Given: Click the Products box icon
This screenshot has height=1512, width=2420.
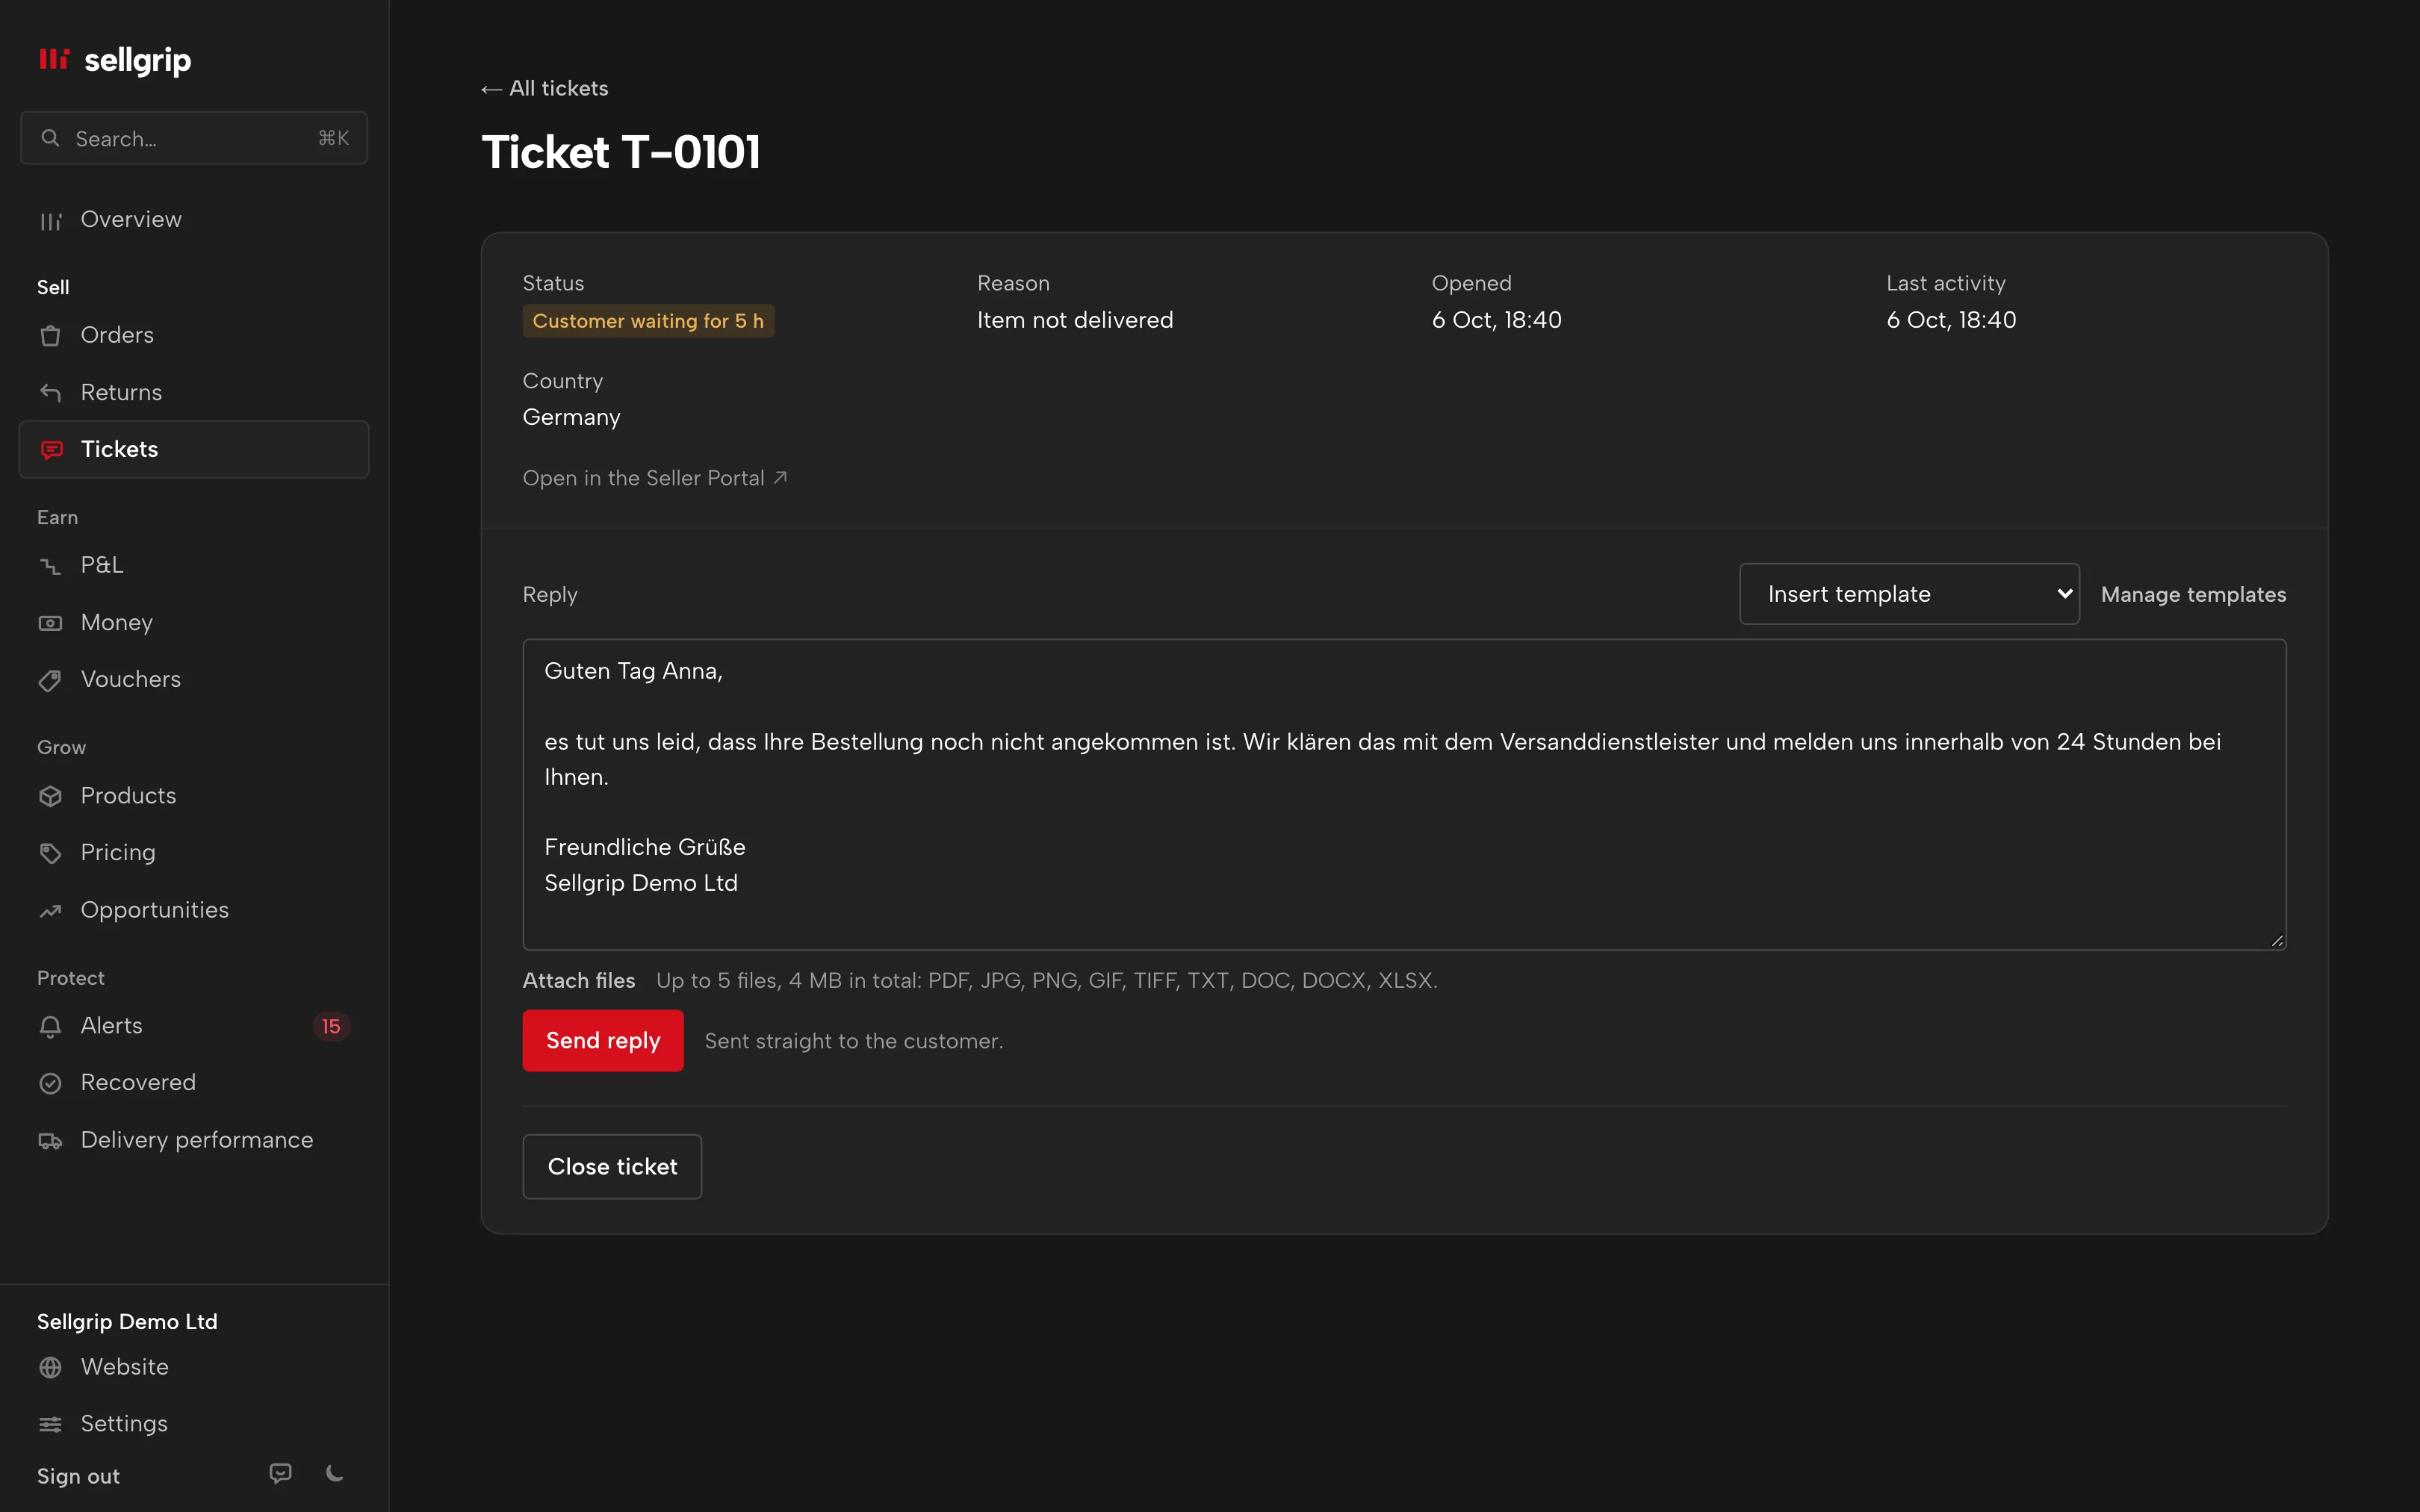Looking at the screenshot, I should tap(50, 796).
